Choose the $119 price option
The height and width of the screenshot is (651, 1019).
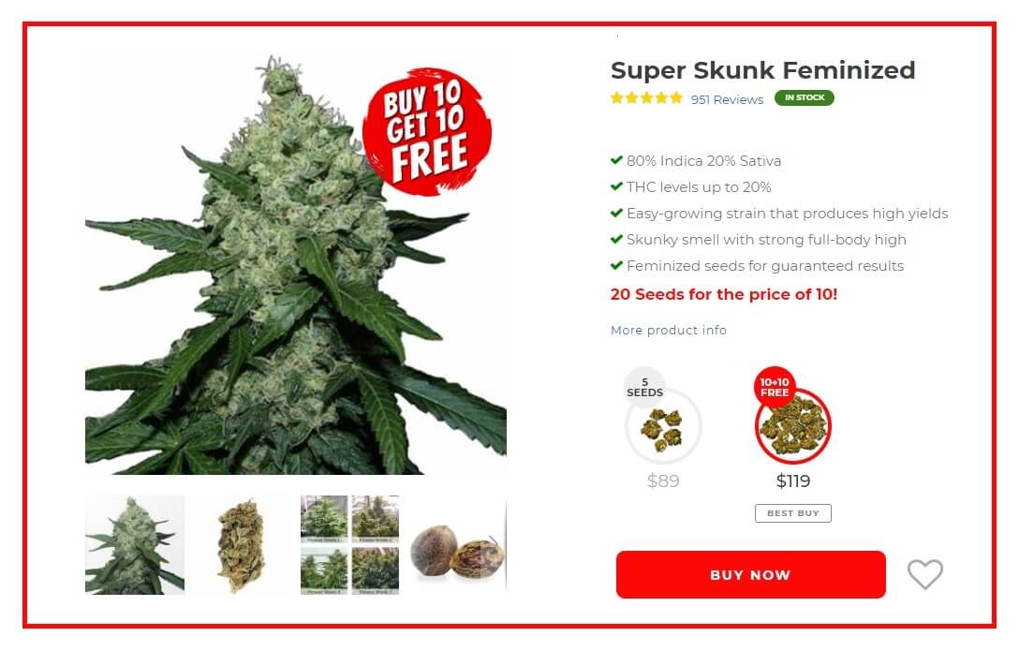(x=793, y=481)
